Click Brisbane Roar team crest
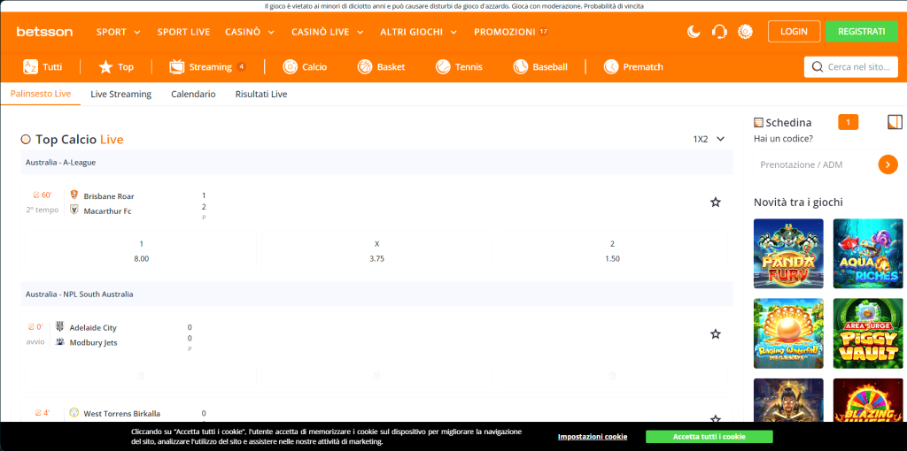Image resolution: width=907 pixels, height=451 pixels. (x=74, y=195)
